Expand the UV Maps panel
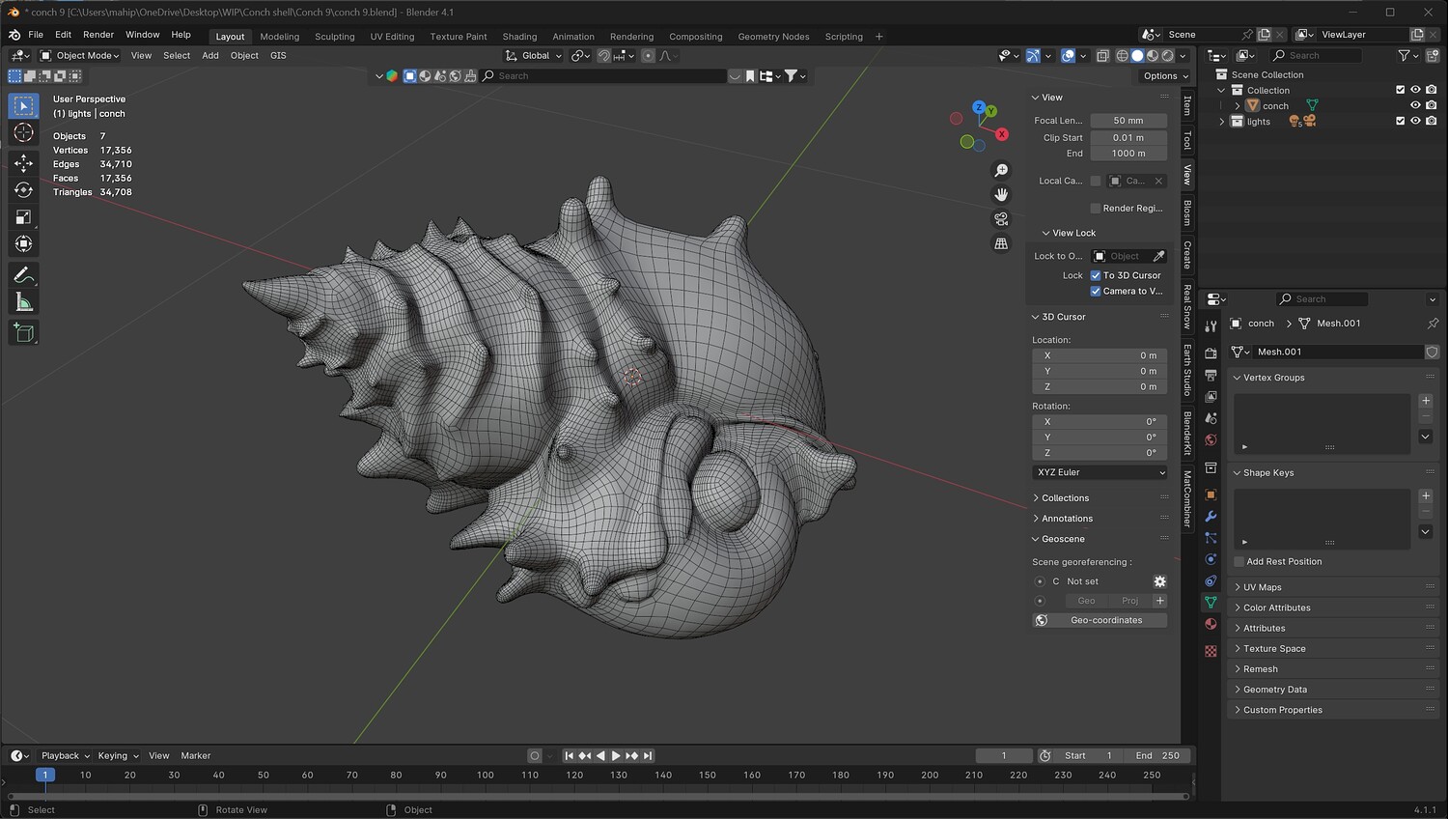 point(1262,587)
